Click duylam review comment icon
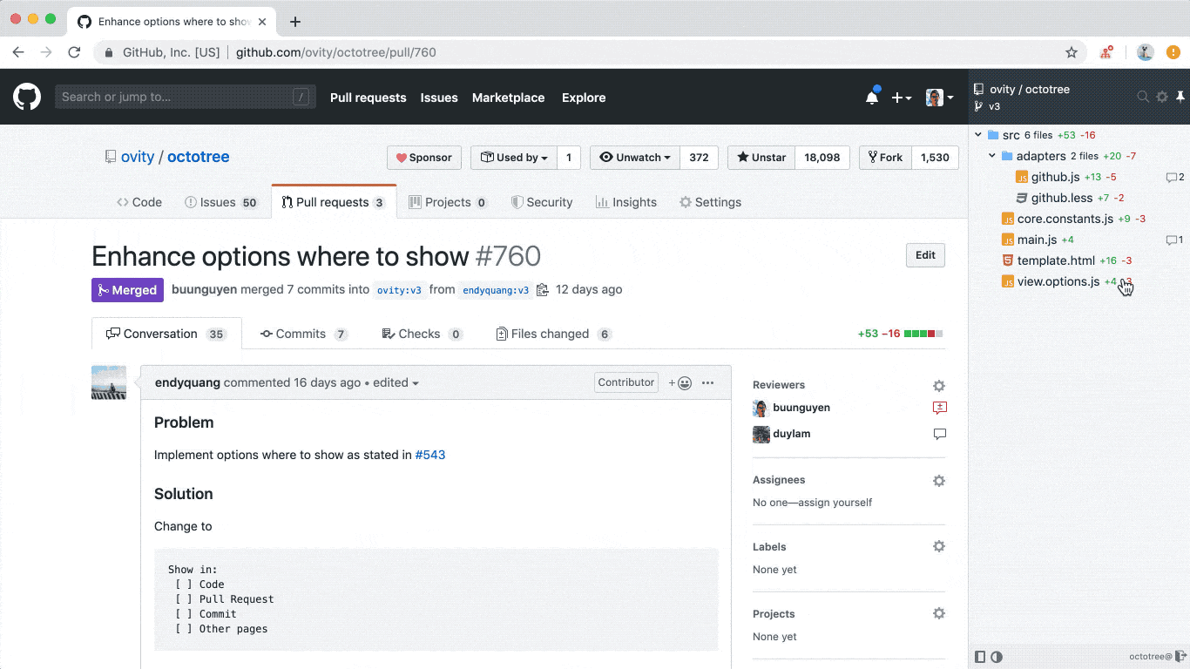Screen dimensions: 1190x669 click(939, 434)
